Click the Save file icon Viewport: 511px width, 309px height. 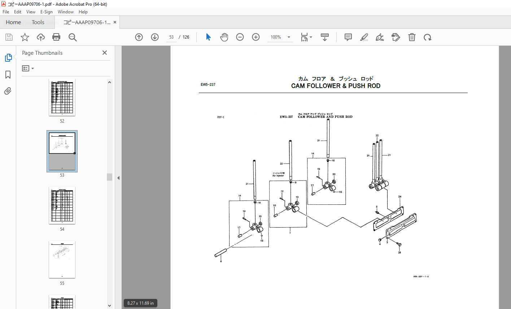(9, 37)
